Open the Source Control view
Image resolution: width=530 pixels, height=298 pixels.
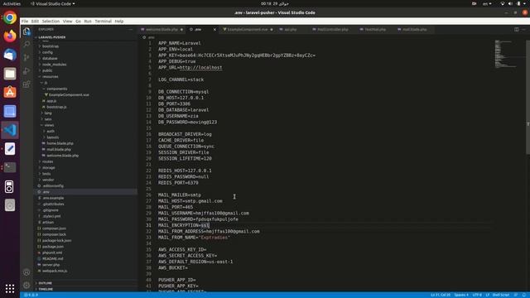(x=26, y=57)
